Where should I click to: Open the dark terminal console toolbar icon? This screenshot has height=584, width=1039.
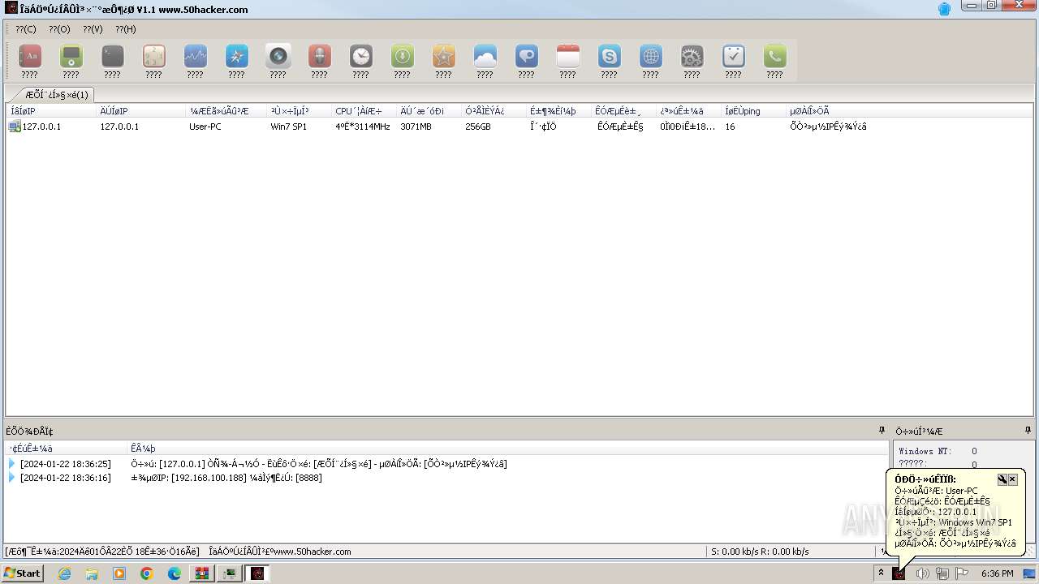[x=113, y=56]
